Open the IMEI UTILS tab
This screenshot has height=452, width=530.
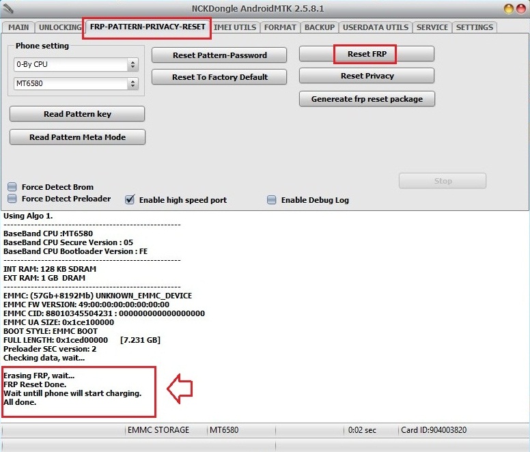pyautogui.click(x=235, y=27)
